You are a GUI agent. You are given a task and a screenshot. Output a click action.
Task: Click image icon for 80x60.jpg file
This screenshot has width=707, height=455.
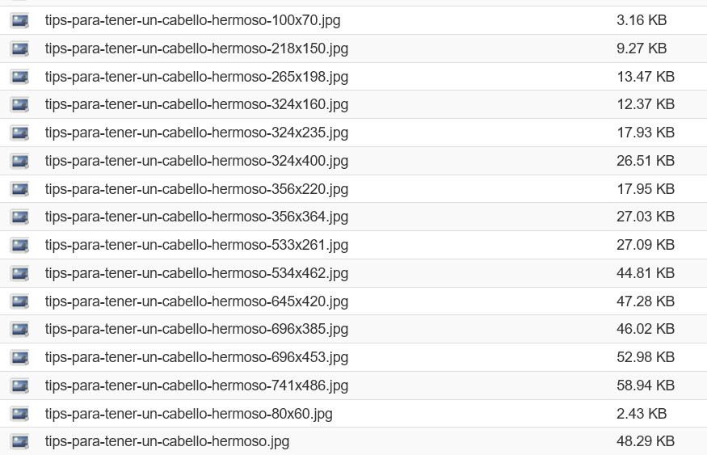tap(20, 414)
